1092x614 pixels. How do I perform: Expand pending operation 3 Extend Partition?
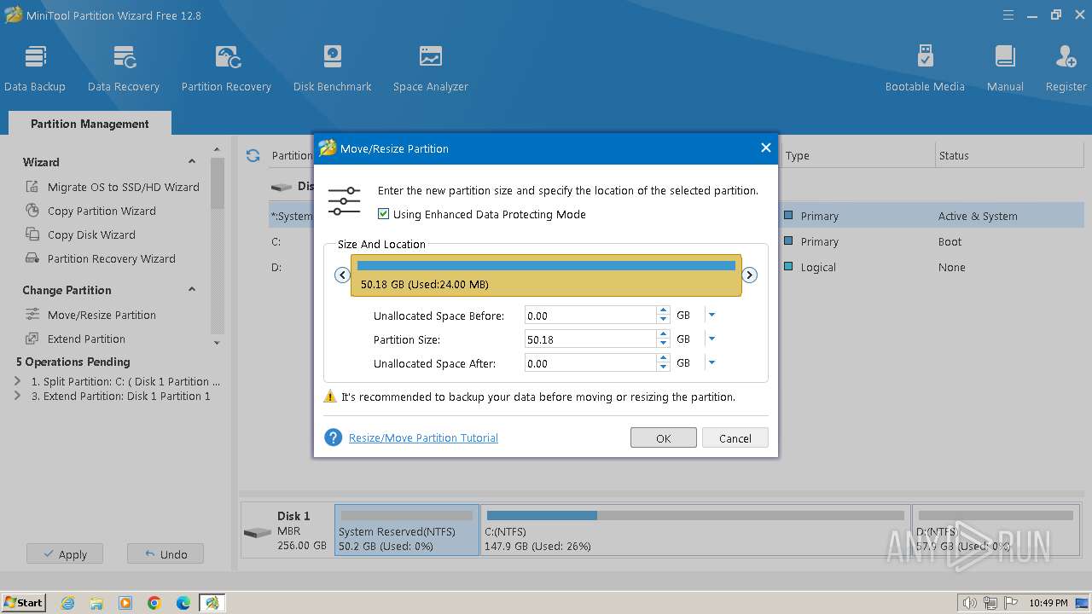point(18,396)
